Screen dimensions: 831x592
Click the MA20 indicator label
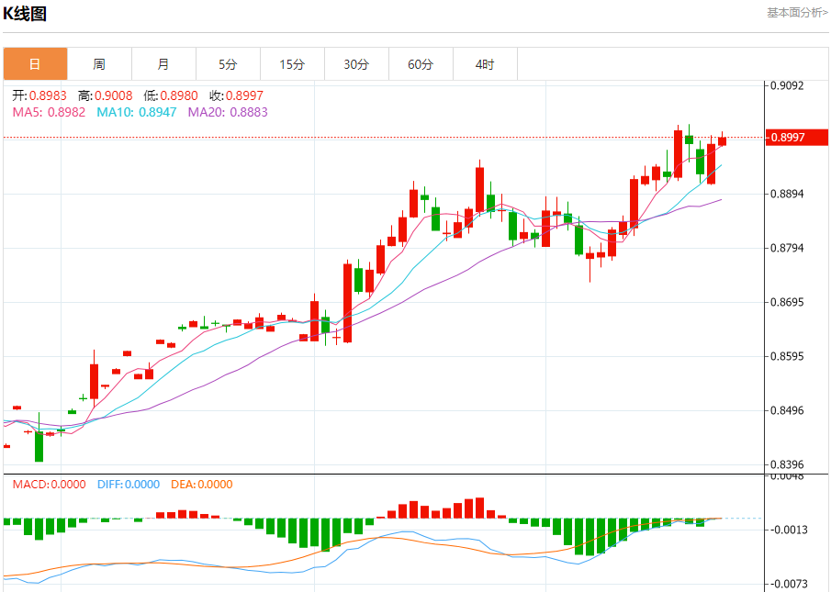[x=228, y=112]
